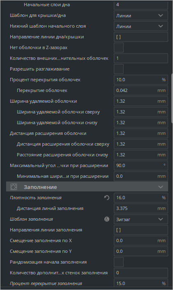Edit Количество внешних дополнительных оболочек field
Viewport: 173px width, 290px height.
click(x=141, y=58)
